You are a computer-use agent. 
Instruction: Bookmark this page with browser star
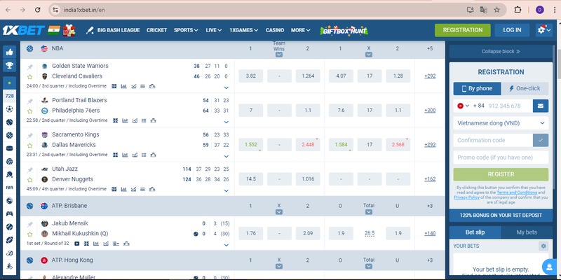click(496, 10)
